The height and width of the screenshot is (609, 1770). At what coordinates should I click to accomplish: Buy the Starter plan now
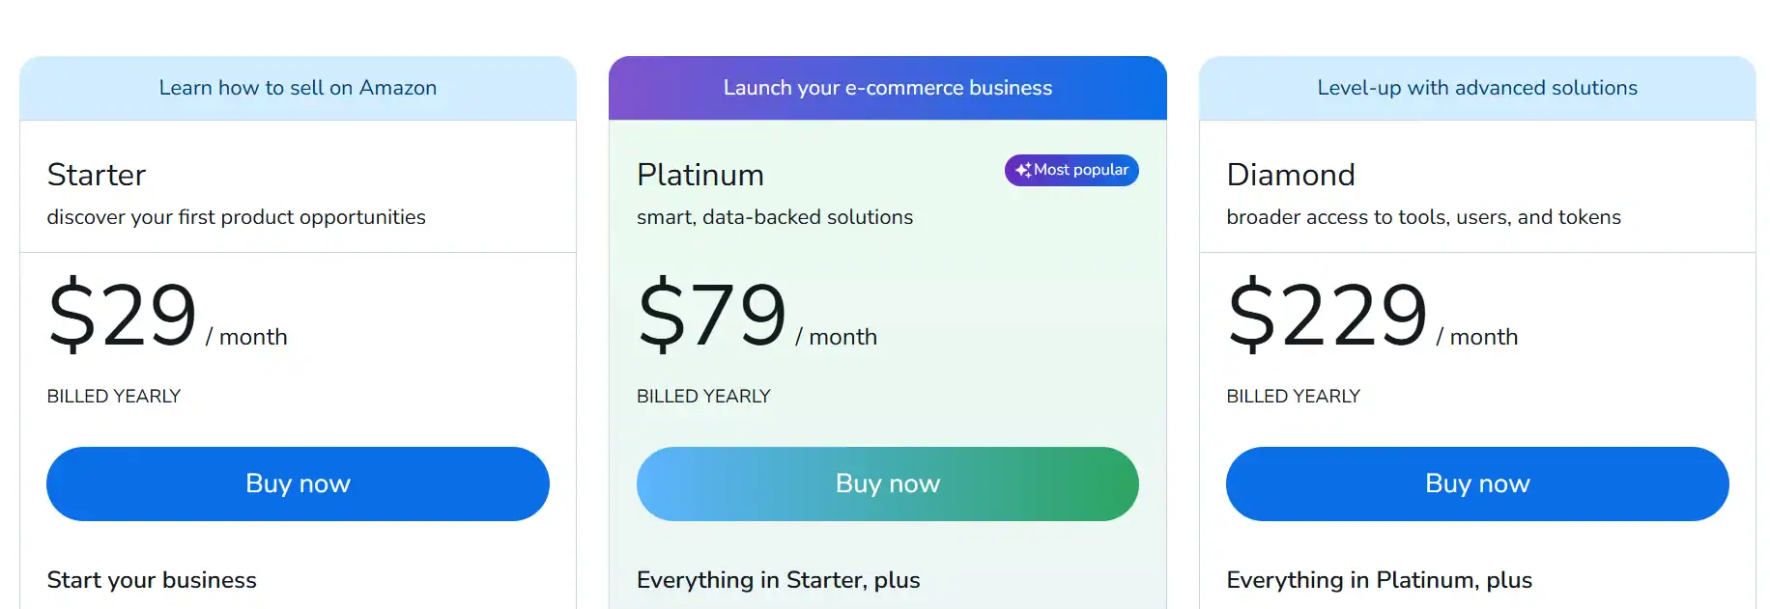coord(298,484)
